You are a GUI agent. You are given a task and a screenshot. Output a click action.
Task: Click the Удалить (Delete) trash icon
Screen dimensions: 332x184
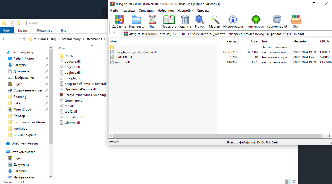[x=185, y=21]
